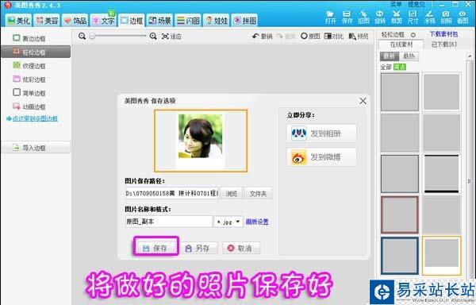Switch to the 美容 tab

click(x=47, y=21)
